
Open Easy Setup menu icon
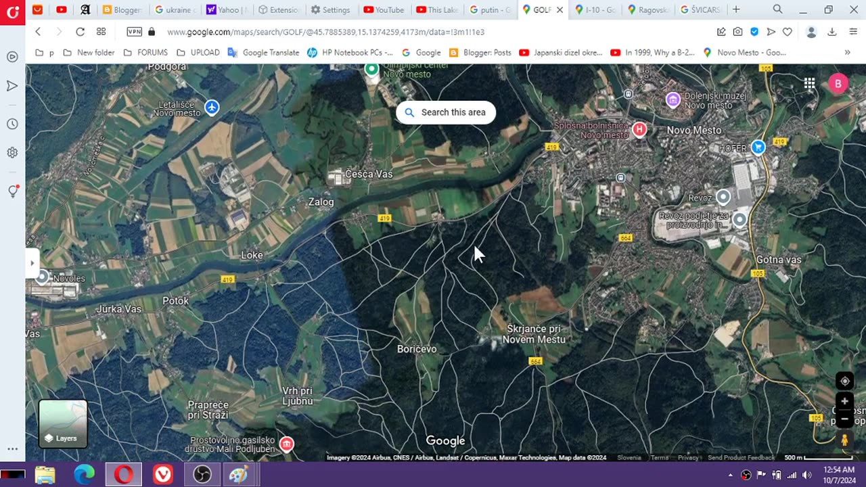click(x=852, y=32)
